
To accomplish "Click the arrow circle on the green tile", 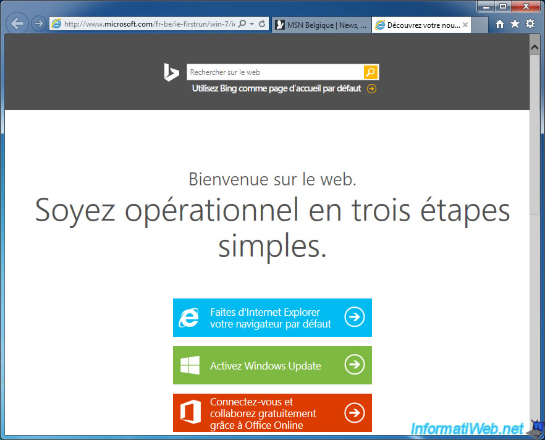I will click(x=355, y=364).
